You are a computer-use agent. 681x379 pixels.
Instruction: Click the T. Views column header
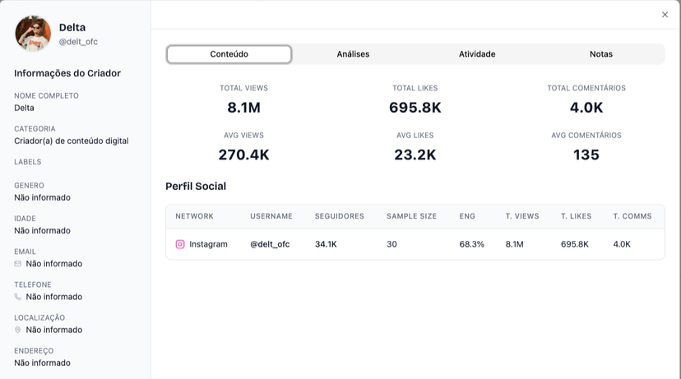522,216
